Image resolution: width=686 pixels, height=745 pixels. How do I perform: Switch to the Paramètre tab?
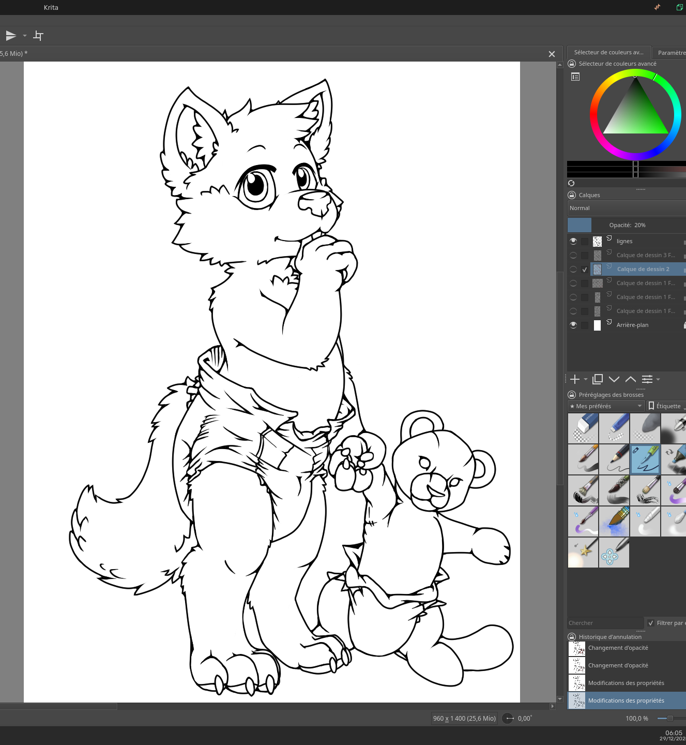pos(671,53)
